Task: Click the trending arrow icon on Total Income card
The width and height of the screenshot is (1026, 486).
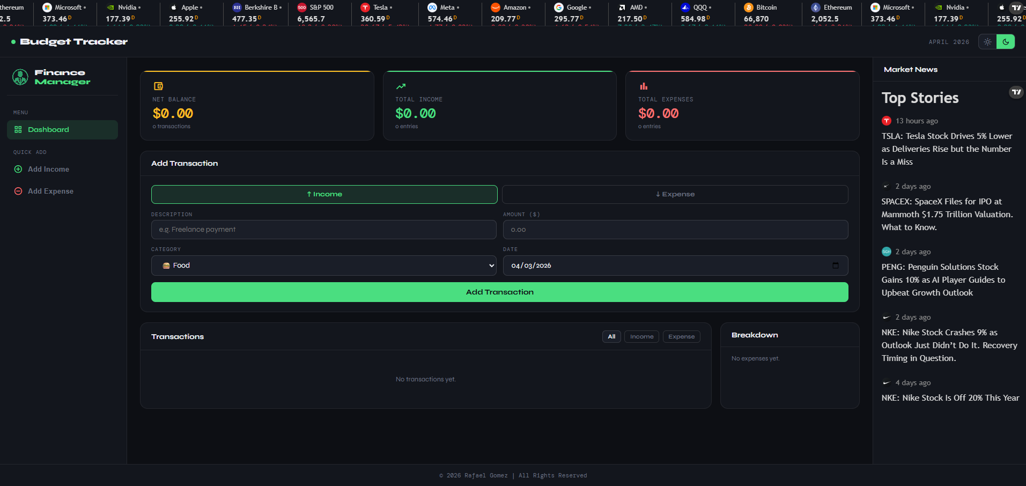Action: 401,86
